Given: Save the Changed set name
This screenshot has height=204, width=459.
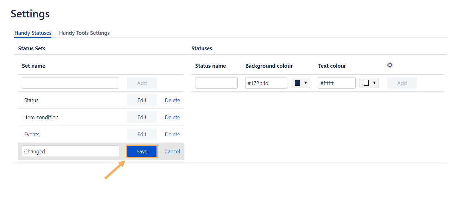Looking at the screenshot, I should coord(142,151).
